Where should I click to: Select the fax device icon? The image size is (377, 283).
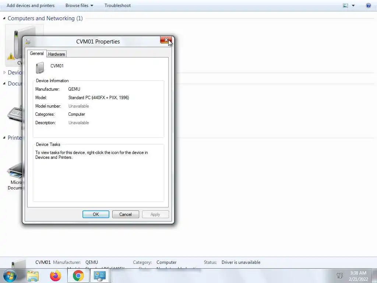click(x=15, y=114)
